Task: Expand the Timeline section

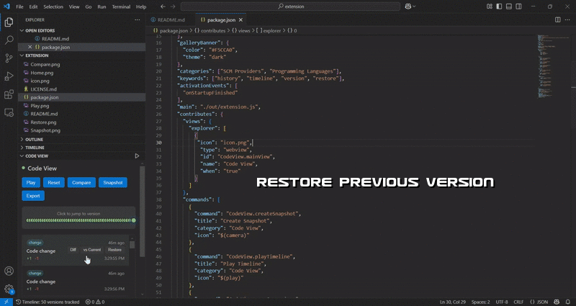Action: point(22,148)
